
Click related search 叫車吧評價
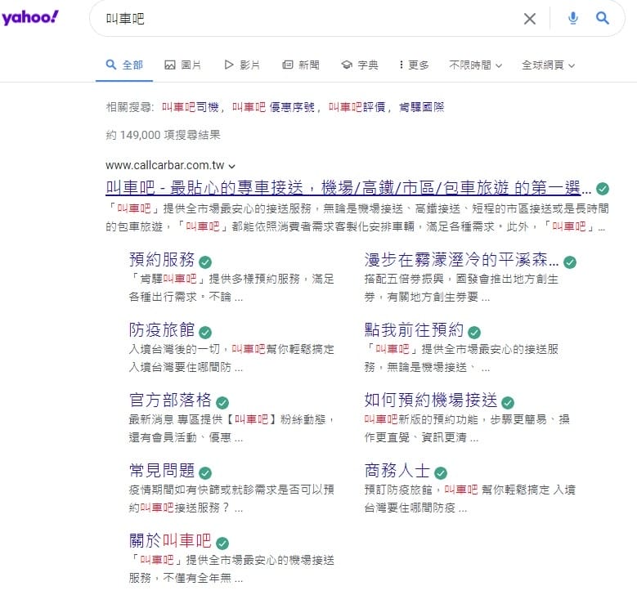point(357,107)
